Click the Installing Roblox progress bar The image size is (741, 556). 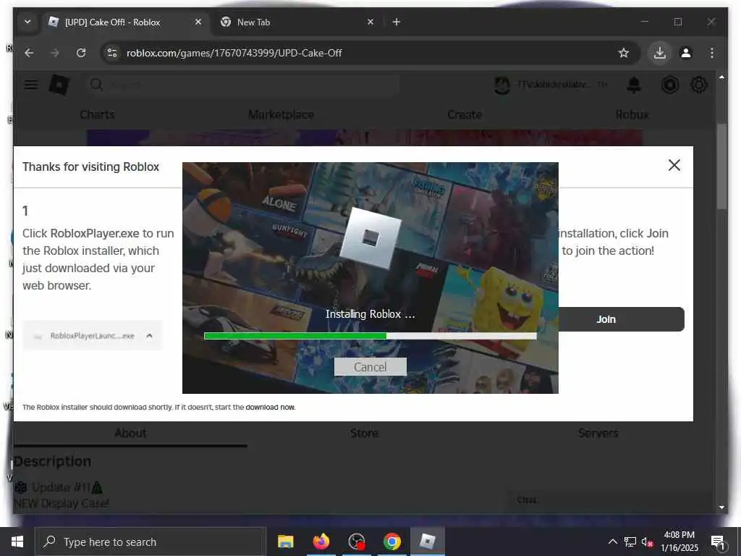click(370, 336)
